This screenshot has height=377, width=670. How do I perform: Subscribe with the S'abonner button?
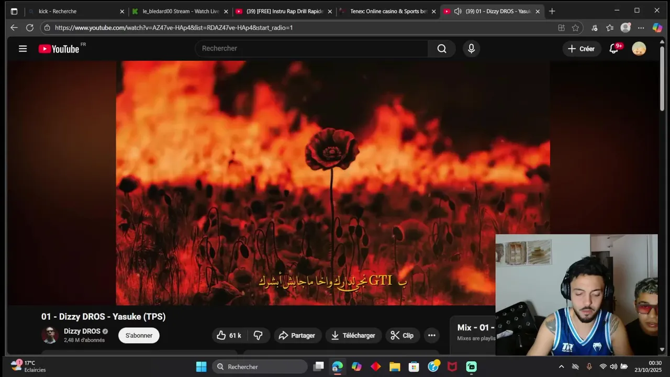pyautogui.click(x=139, y=335)
